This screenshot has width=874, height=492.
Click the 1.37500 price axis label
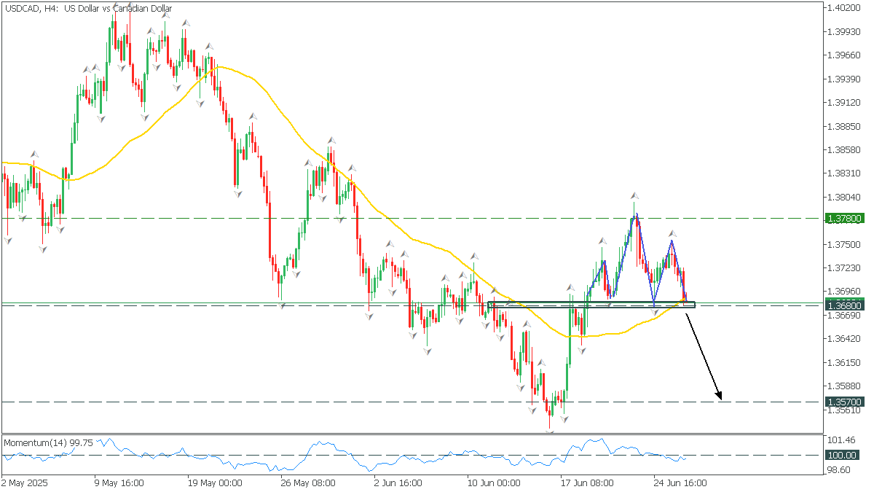pyautogui.click(x=846, y=244)
